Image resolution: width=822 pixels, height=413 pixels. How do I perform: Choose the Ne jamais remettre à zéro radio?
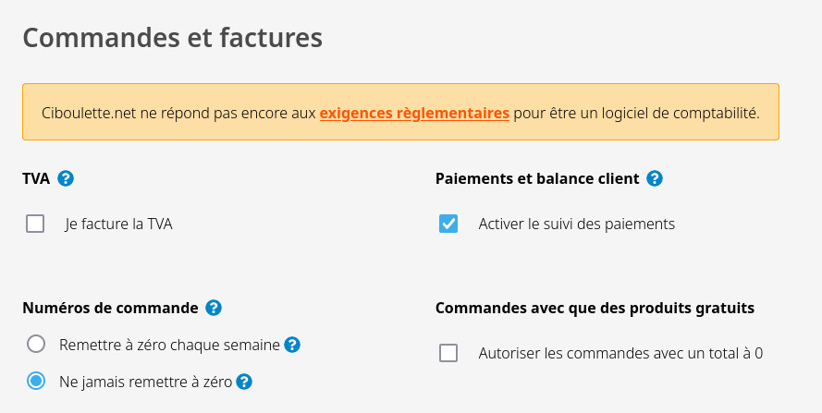pos(36,381)
